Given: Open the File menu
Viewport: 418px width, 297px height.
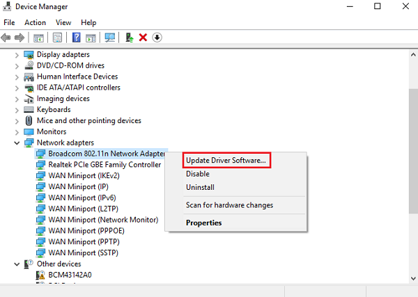Looking at the screenshot, I should 9,23.
